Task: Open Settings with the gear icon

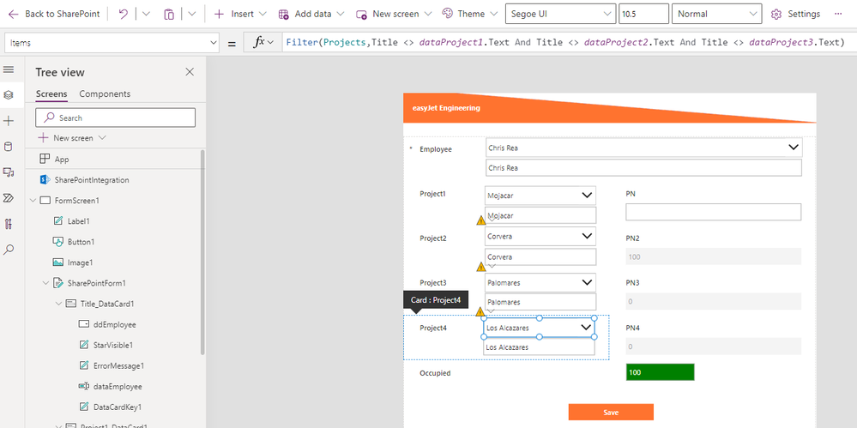Action: (776, 15)
